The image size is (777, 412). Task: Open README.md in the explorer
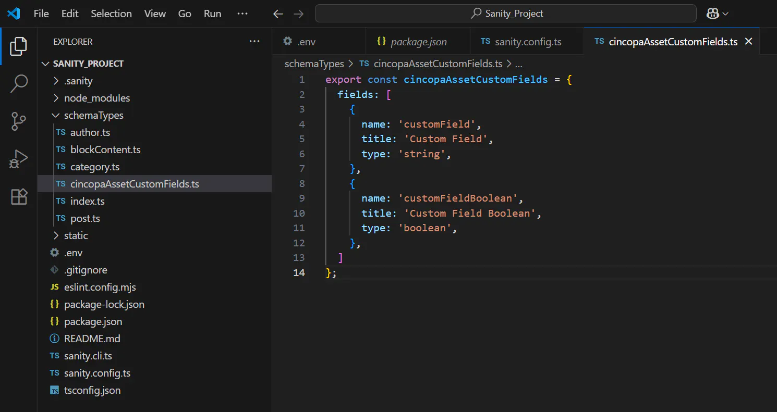155,339
